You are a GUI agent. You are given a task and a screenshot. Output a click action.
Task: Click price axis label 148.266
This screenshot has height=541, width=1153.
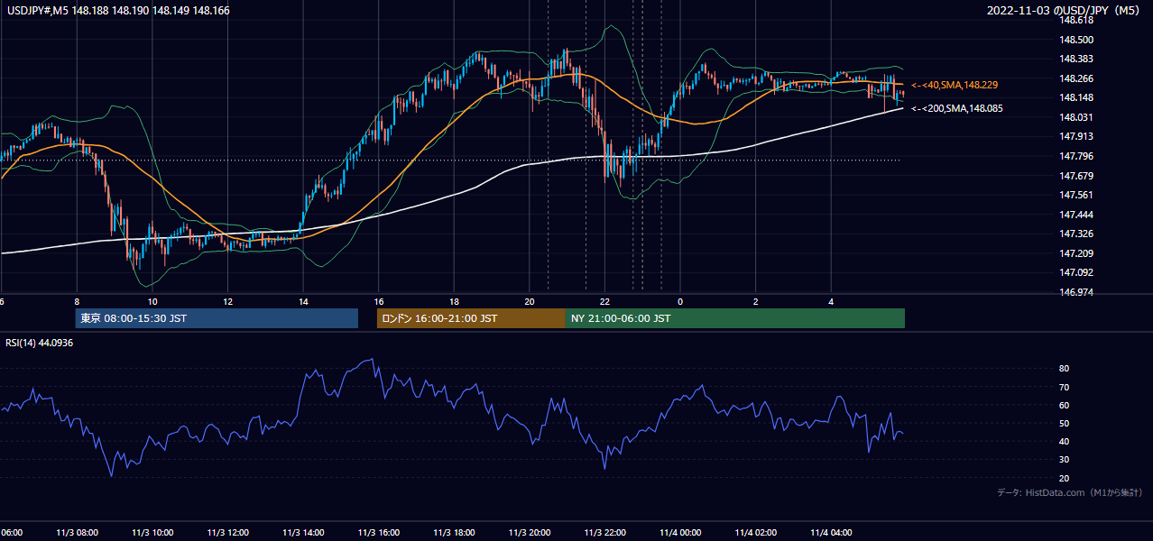pyautogui.click(x=1077, y=78)
